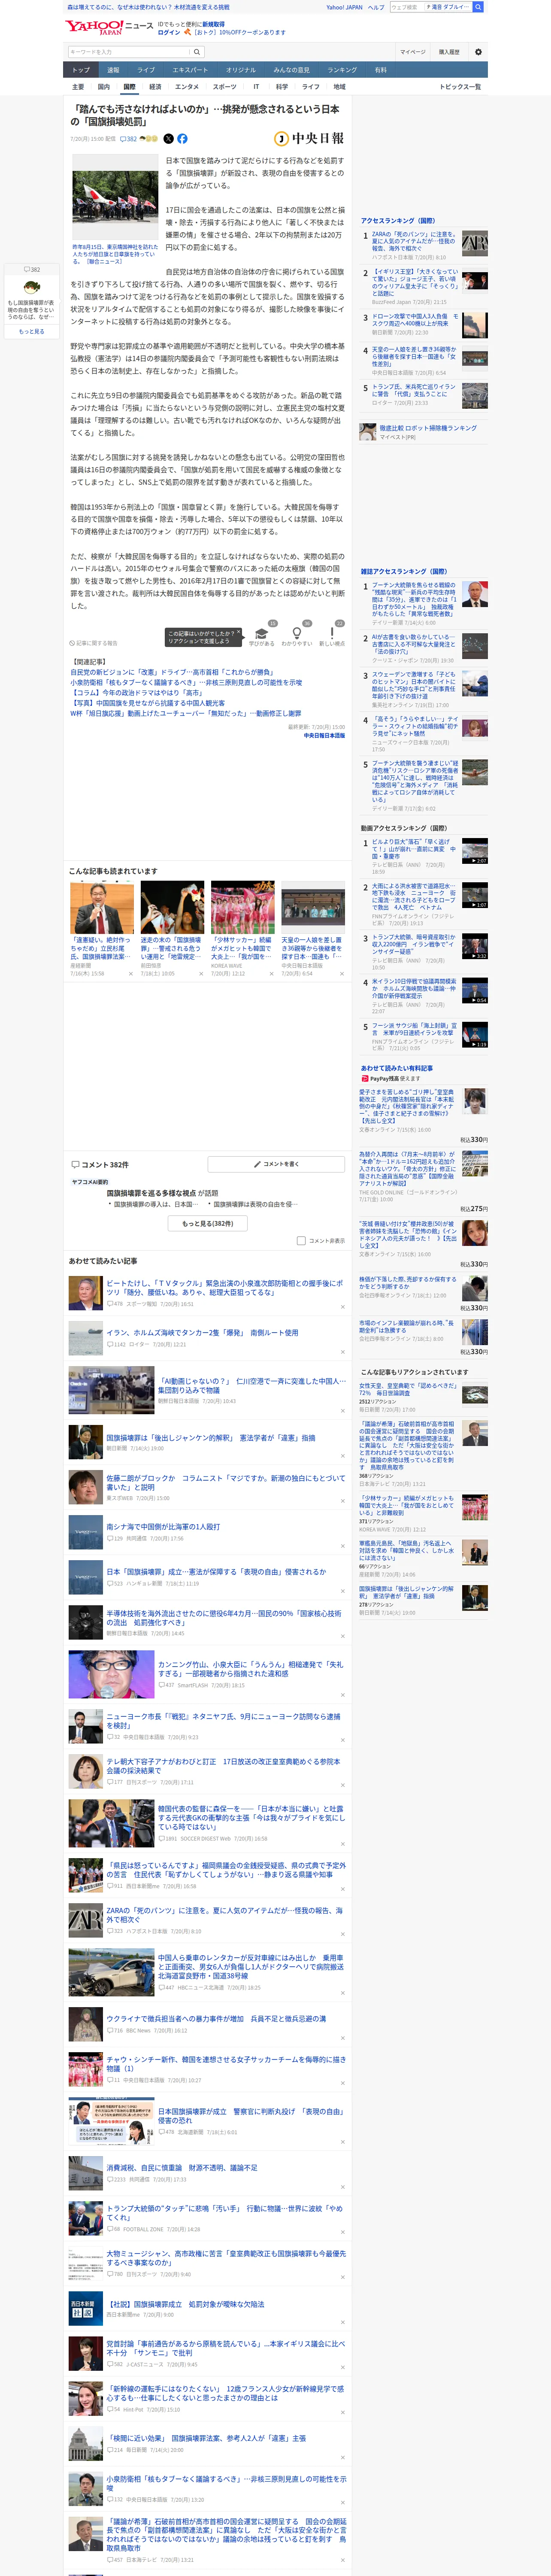Click the 中央日報 publisher logo
This screenshot has height=2576, width=551.
[309, 139]
